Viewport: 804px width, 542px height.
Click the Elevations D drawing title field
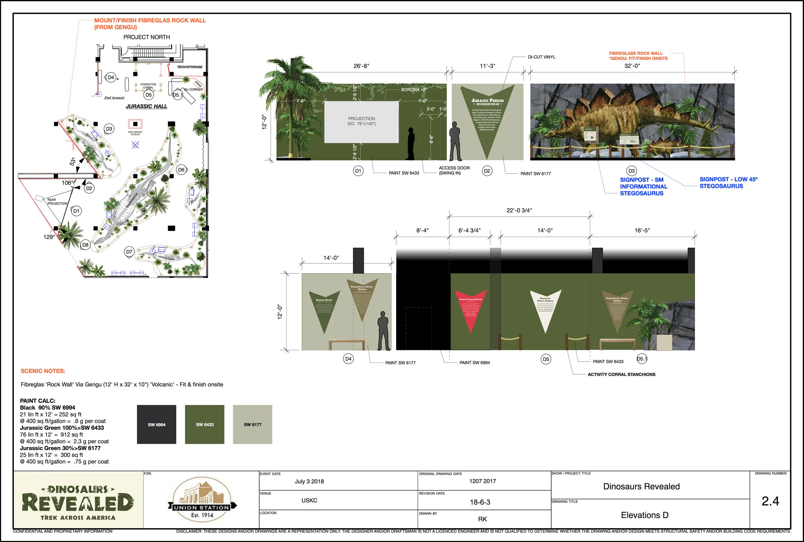pos(644,515)
